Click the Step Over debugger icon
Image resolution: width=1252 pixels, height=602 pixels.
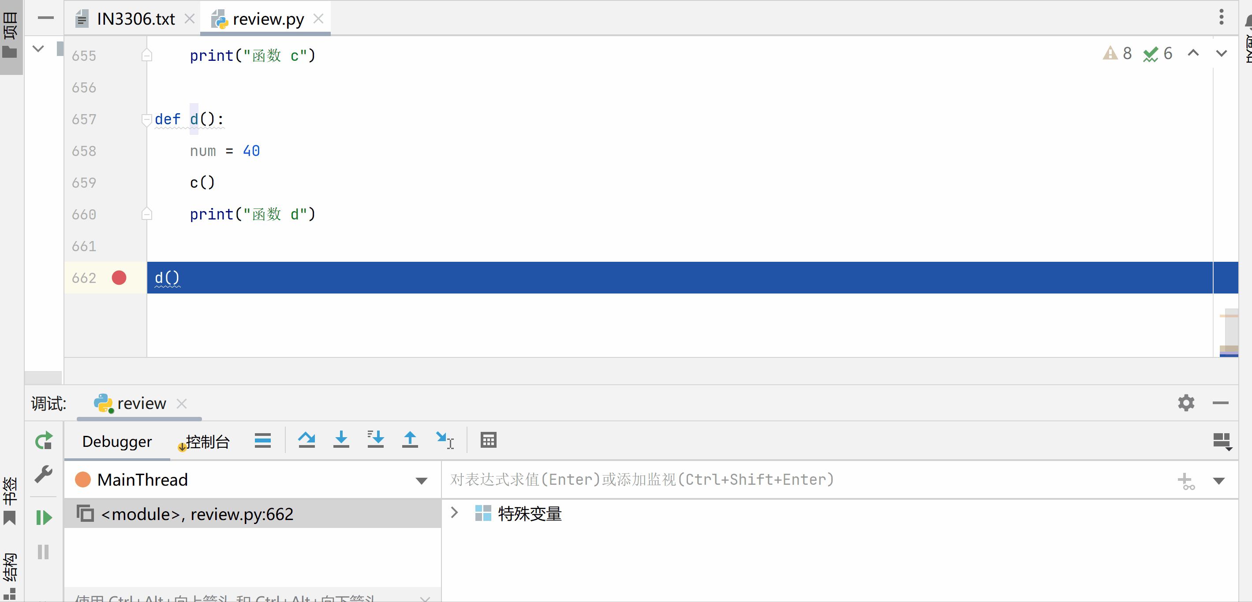coord(306,440)
